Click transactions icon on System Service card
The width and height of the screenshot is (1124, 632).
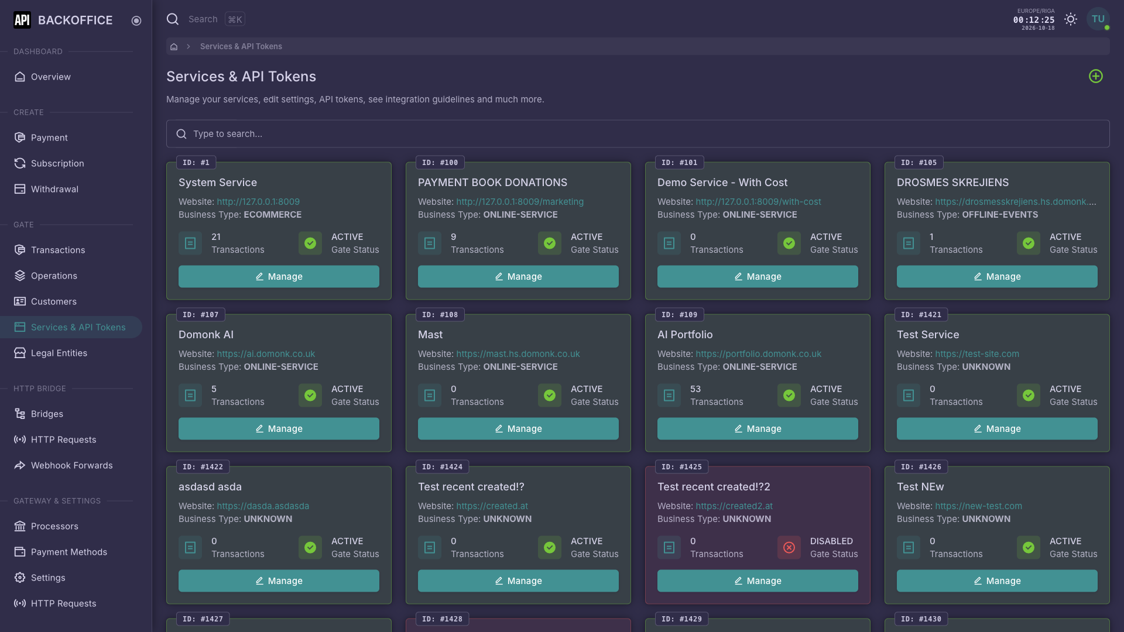190,243
